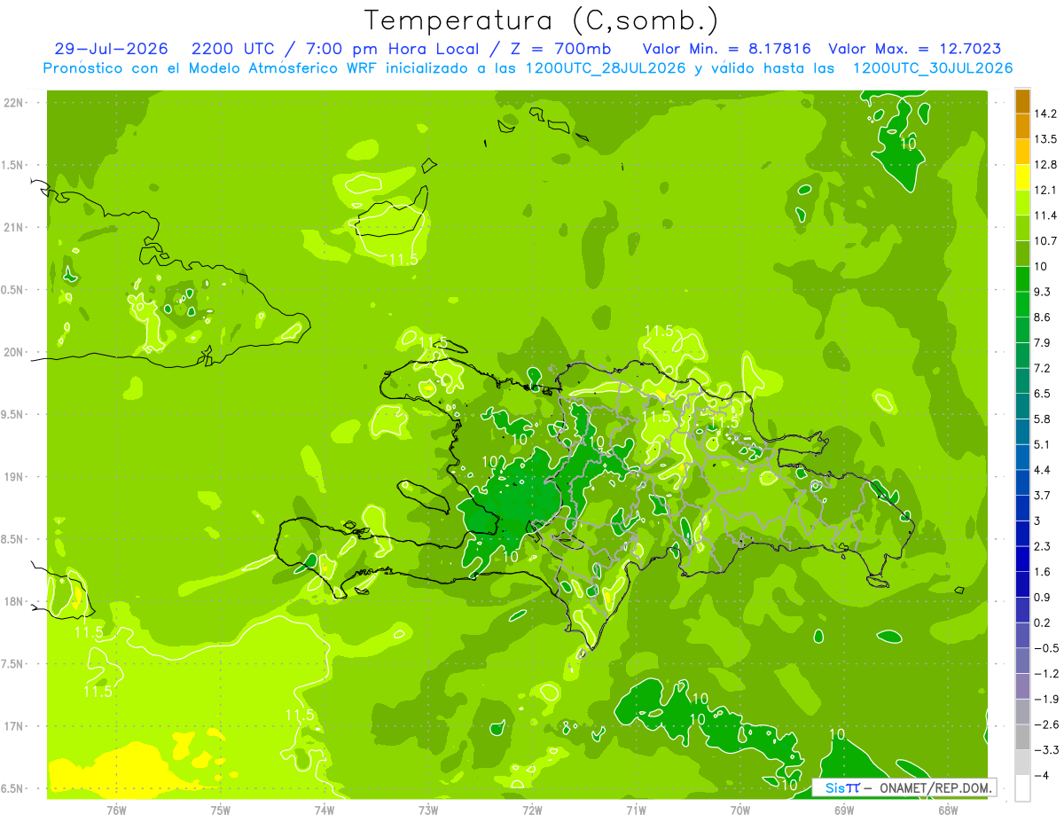Click the '7.2' color scale label

[x=1043, y=368]
